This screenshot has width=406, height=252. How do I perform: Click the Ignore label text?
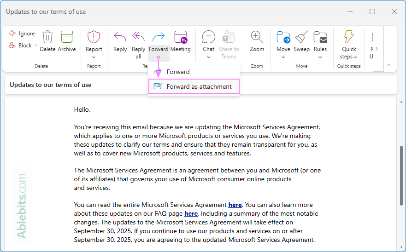(x=27, y=34)
